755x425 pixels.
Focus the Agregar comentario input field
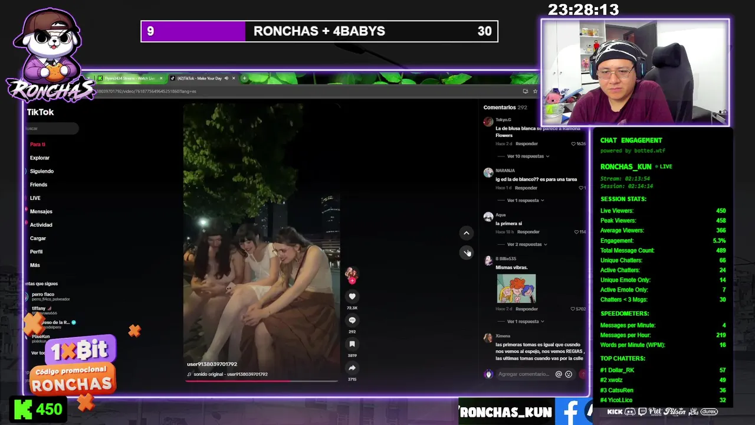pyautogui.click(x=524, y=374)
